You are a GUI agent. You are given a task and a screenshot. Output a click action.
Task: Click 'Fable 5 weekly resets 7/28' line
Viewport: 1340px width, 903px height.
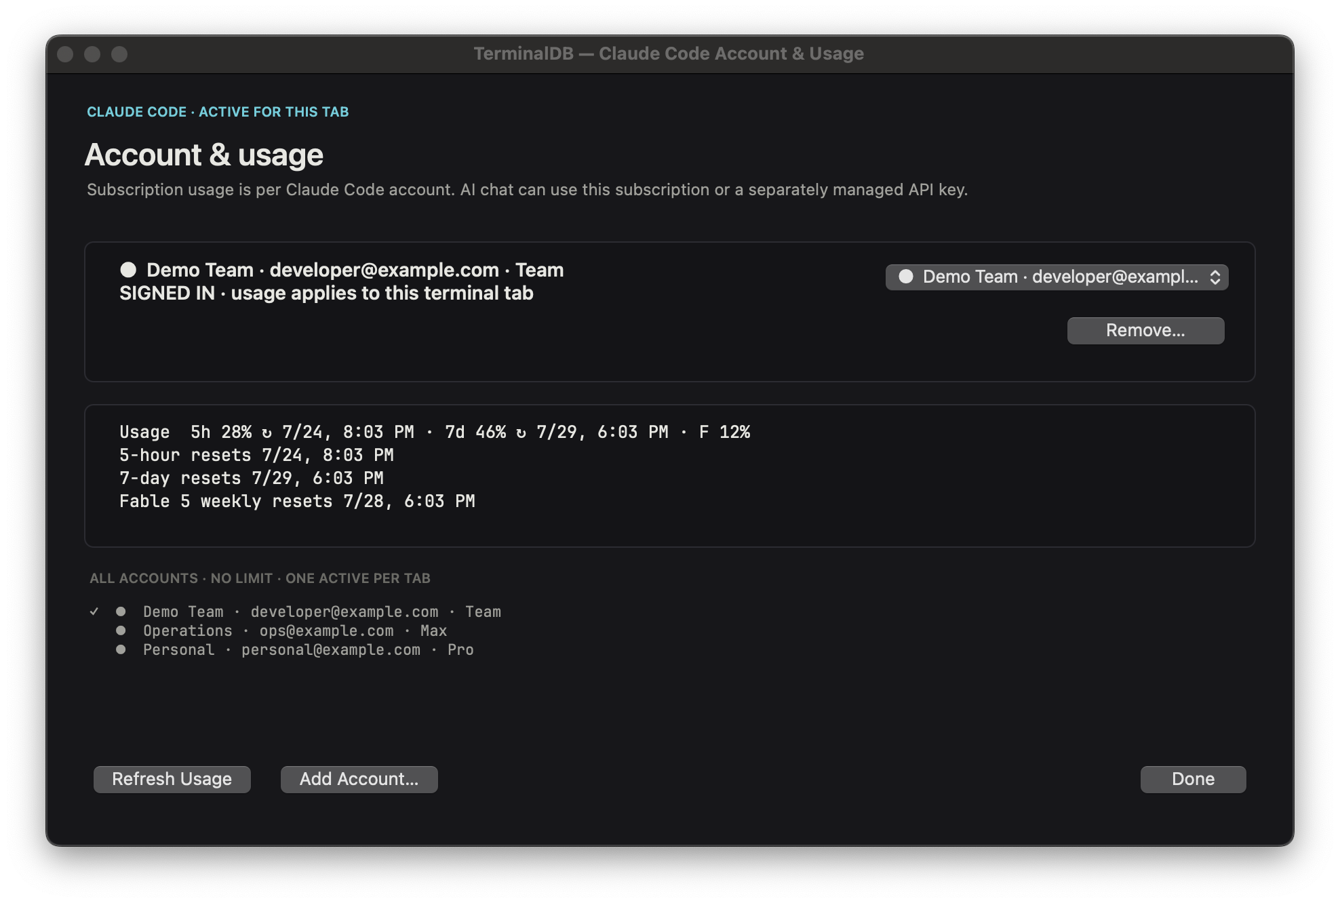[297, 501]
